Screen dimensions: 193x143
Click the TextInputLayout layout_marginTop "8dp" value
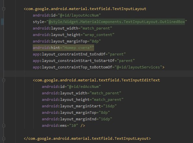[95, 41]
